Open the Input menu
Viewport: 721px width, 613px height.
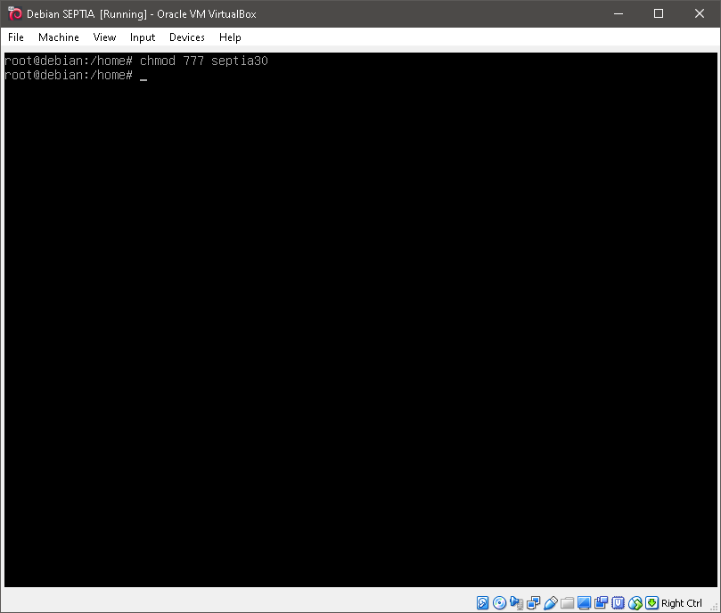coord(142,37)
